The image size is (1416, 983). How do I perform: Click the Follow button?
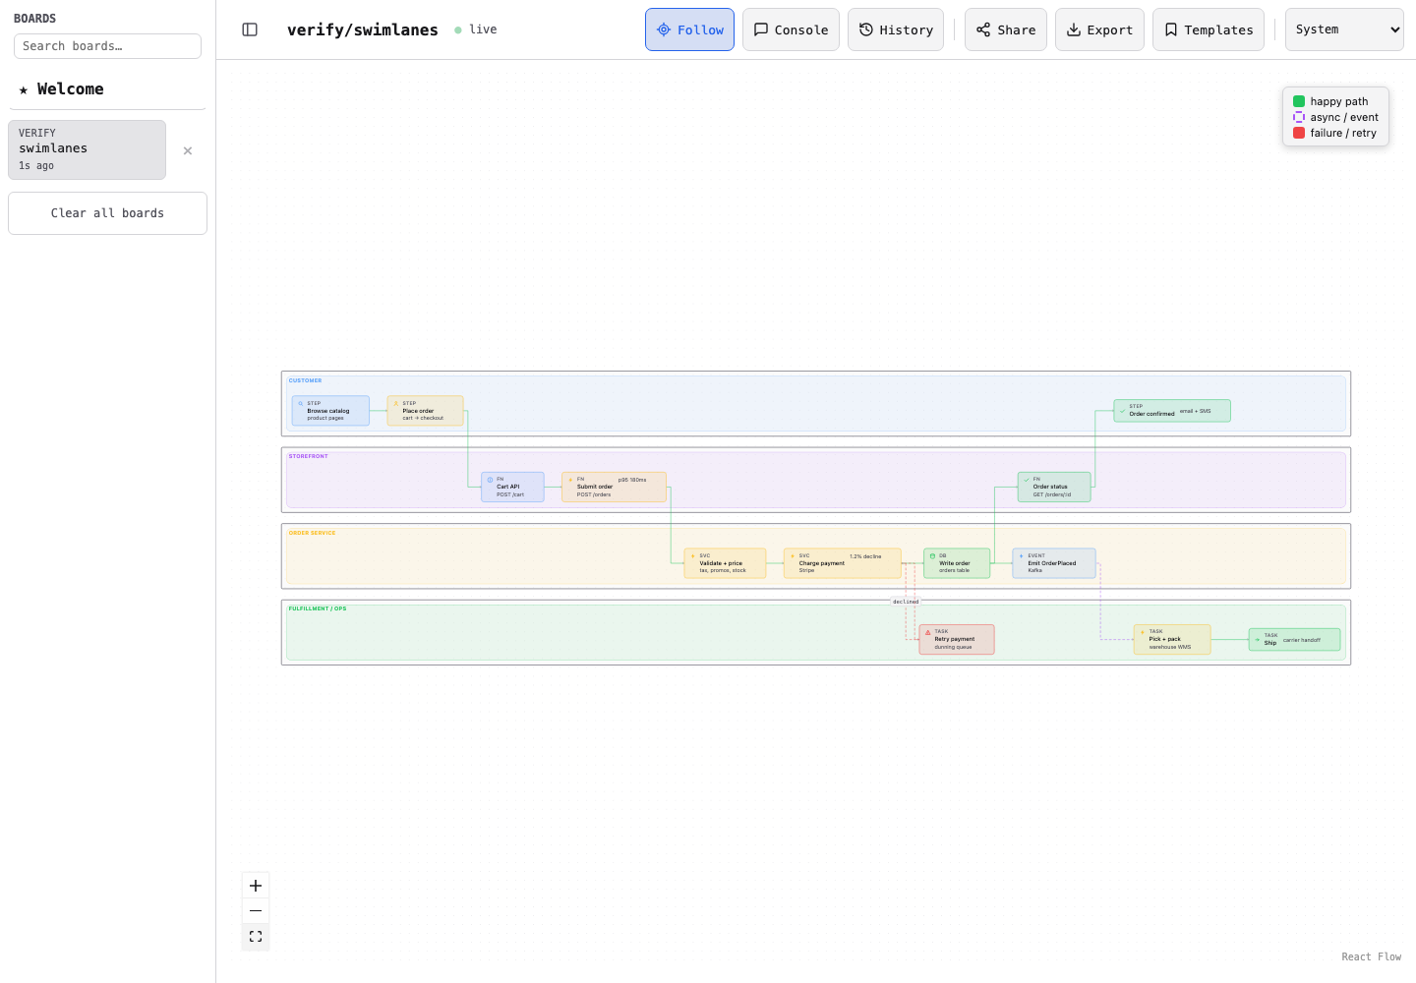point(689,29)
